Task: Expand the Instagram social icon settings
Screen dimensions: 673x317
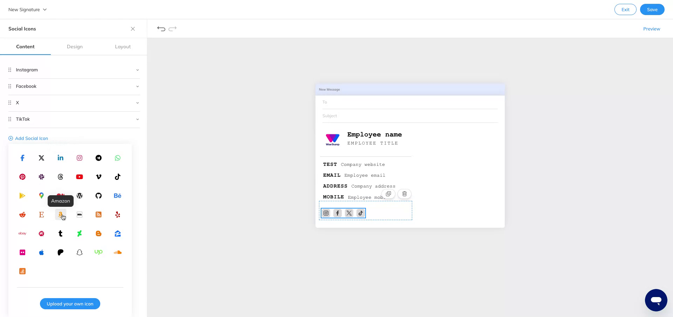Action: tap(137, 70)
